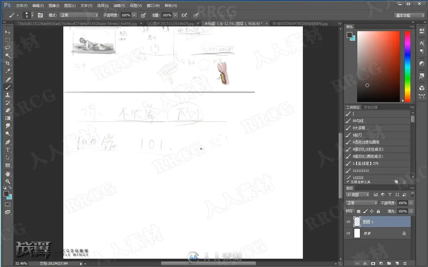Screen dimensions: 428x267
Task: Toggle Quick Mask mode
Action: 8,204
